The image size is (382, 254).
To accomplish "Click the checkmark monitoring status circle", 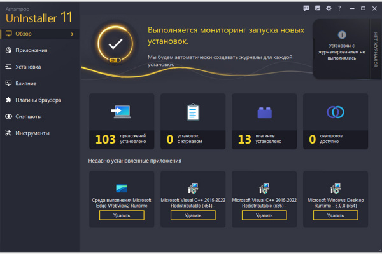I will pos(115,44).
